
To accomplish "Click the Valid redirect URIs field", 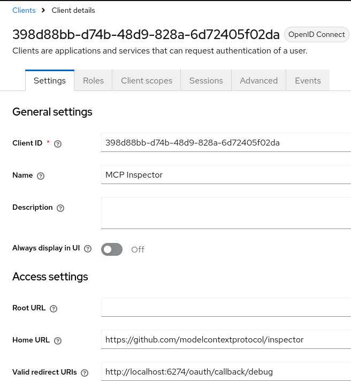I will point(225,372).
